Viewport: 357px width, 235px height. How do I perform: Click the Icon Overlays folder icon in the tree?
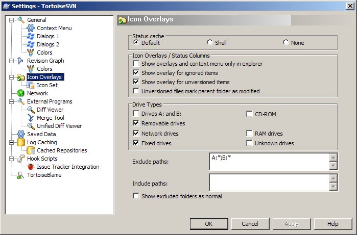tap(21, 77)
